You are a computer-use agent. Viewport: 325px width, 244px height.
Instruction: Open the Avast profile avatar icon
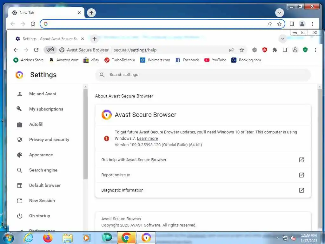click(295, 50)
